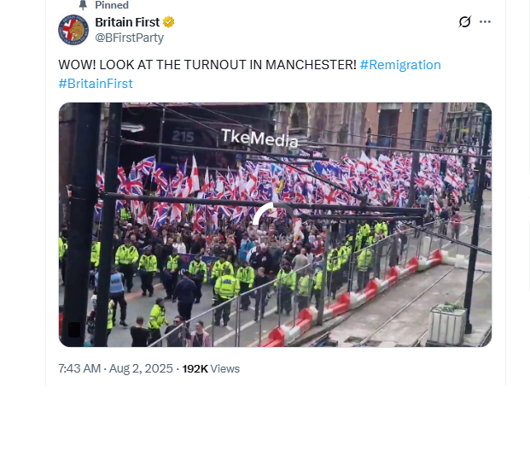The height and width of the screenshot is (464, 530).
Task: Click the 215 sign in the video
Action: [x=183, y=137]
